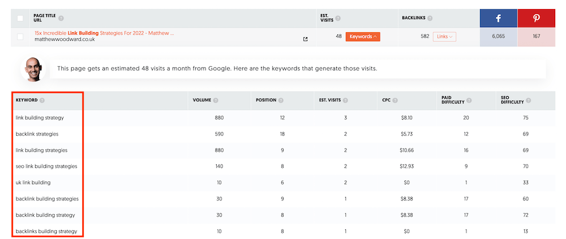Expand the Links dropdown button
This screenshot has width=566, height=239.
coord(445,37)
